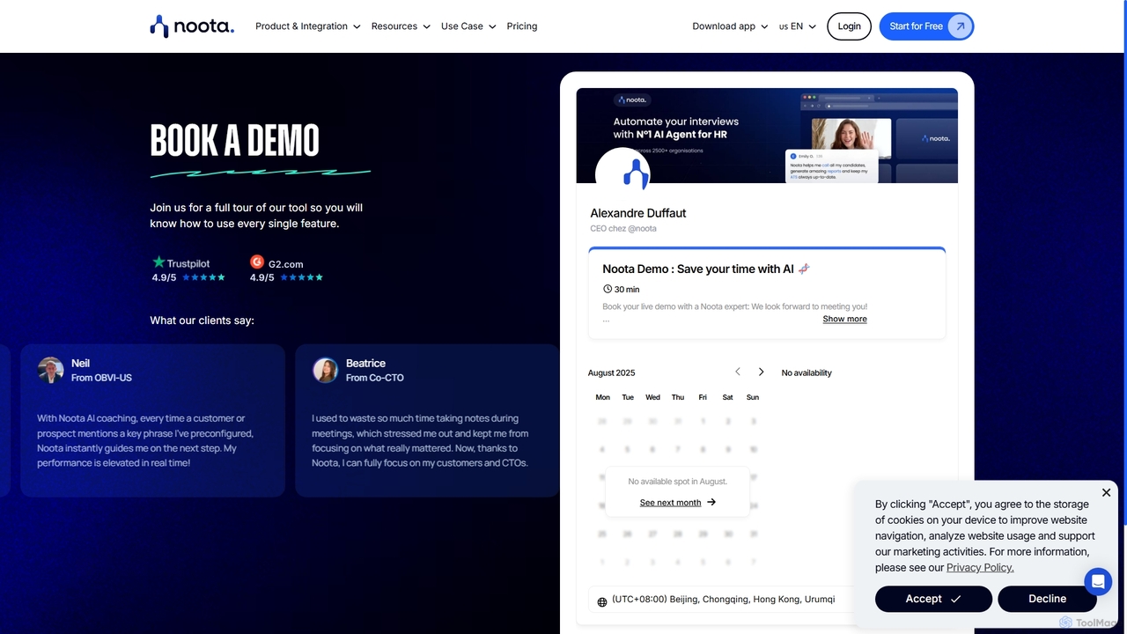Screen dimensions: 1127x634
Task: Open the EN language selector
Action: click(x=798, y=26)
